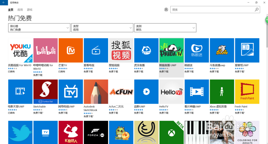The image size is (268, 144).
Task: Expand the 类别 category dropdown
Action: click(x=165, y=28)
